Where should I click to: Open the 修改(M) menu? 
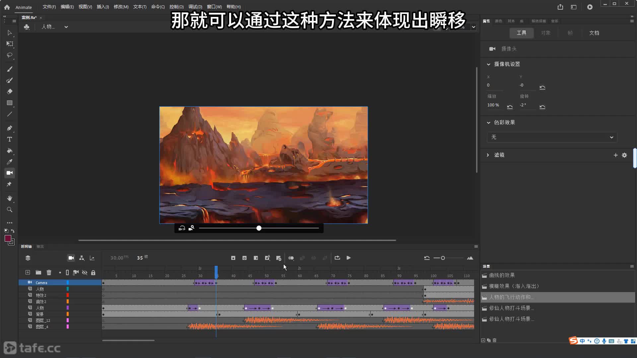pos(121,7)
